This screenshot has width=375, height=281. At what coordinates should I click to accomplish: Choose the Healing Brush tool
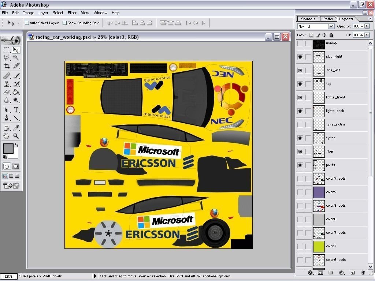point(7,76)
